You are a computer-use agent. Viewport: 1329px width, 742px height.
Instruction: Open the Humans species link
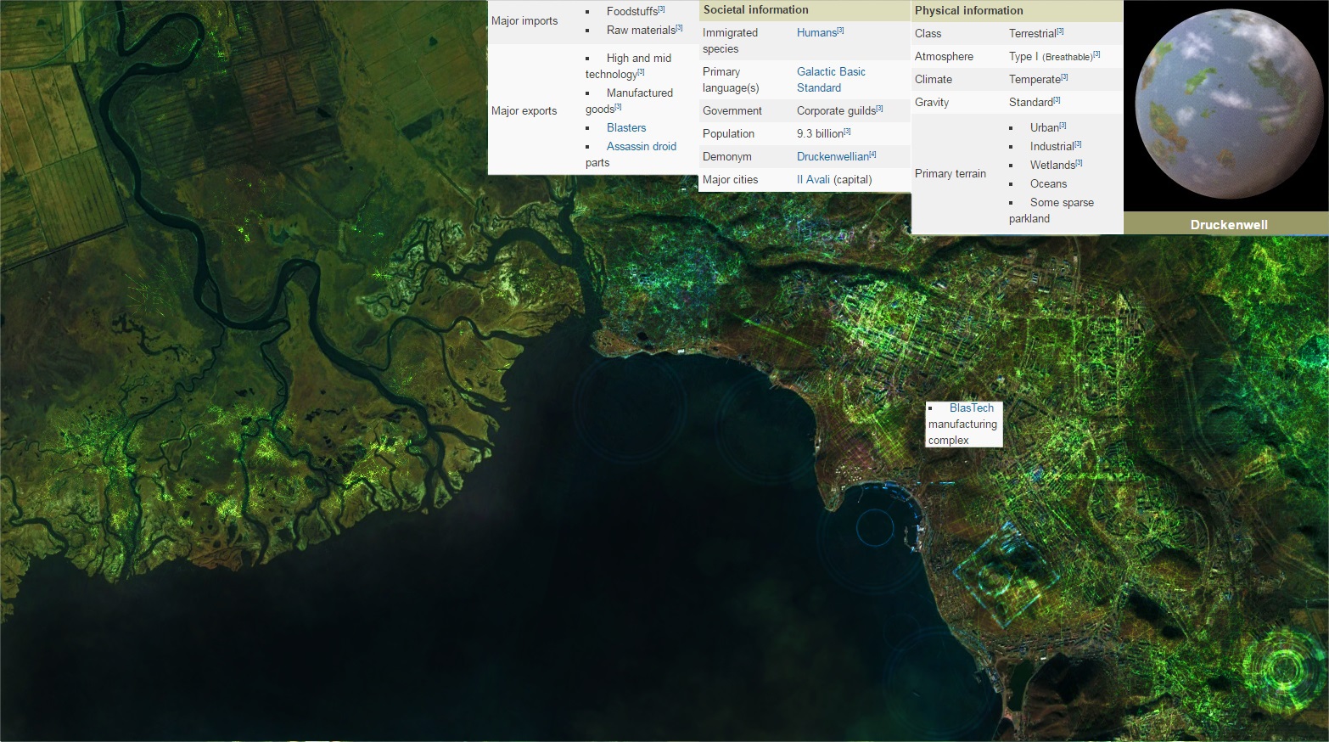[816, 33]
